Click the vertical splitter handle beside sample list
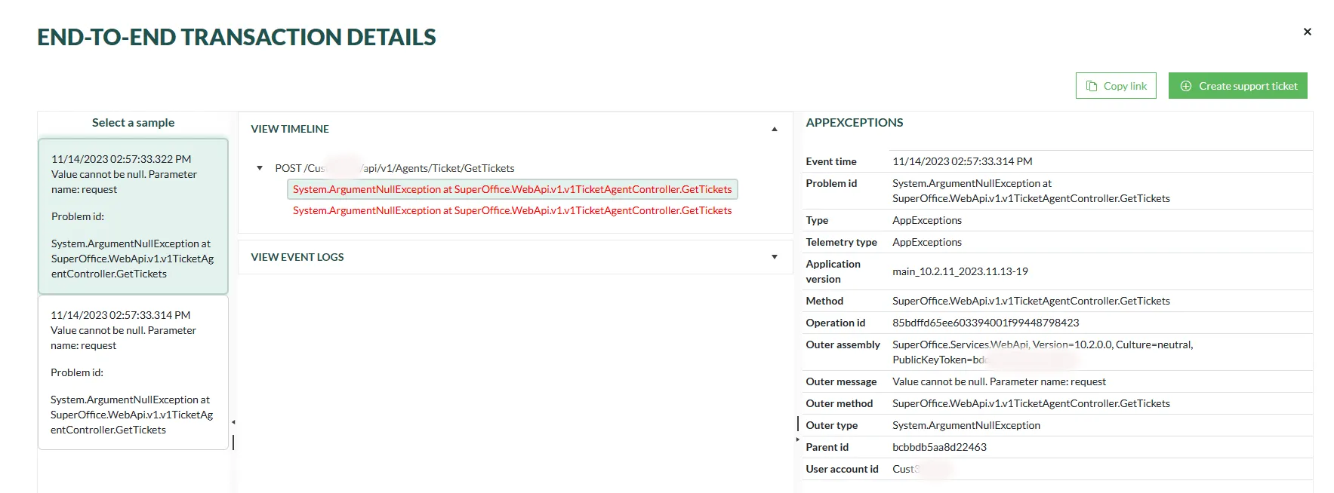Image resolution: width=1334 pixels, height=493 pixels. [x=233, y=442]
